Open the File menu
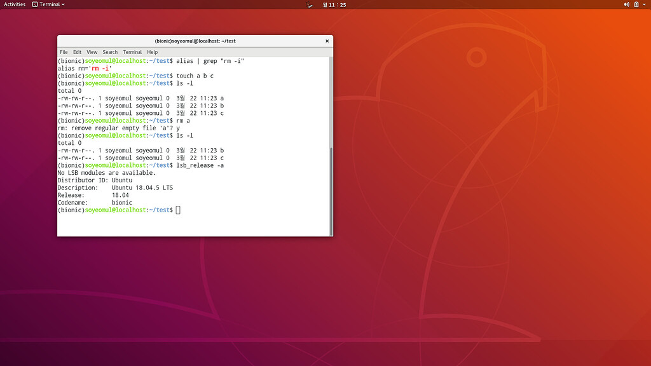 point(64,52)
